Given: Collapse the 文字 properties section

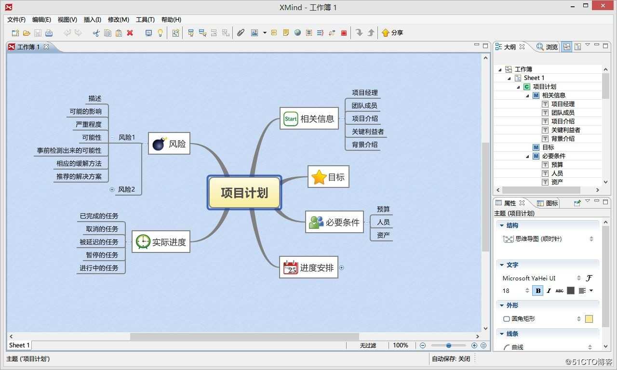Looking at the screenshot, I should (502, 265).
